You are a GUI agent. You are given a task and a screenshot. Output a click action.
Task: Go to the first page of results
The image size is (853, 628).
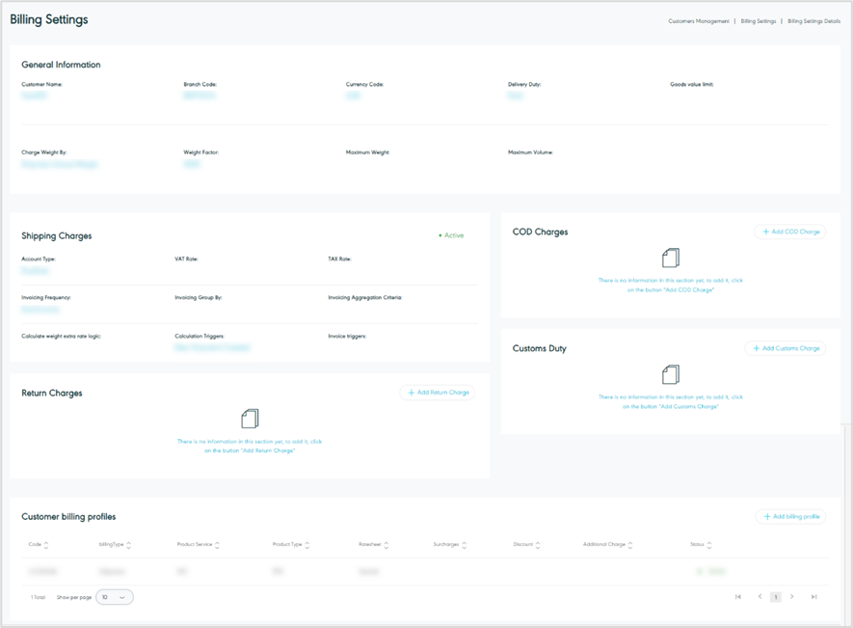(x=738, y=597)
